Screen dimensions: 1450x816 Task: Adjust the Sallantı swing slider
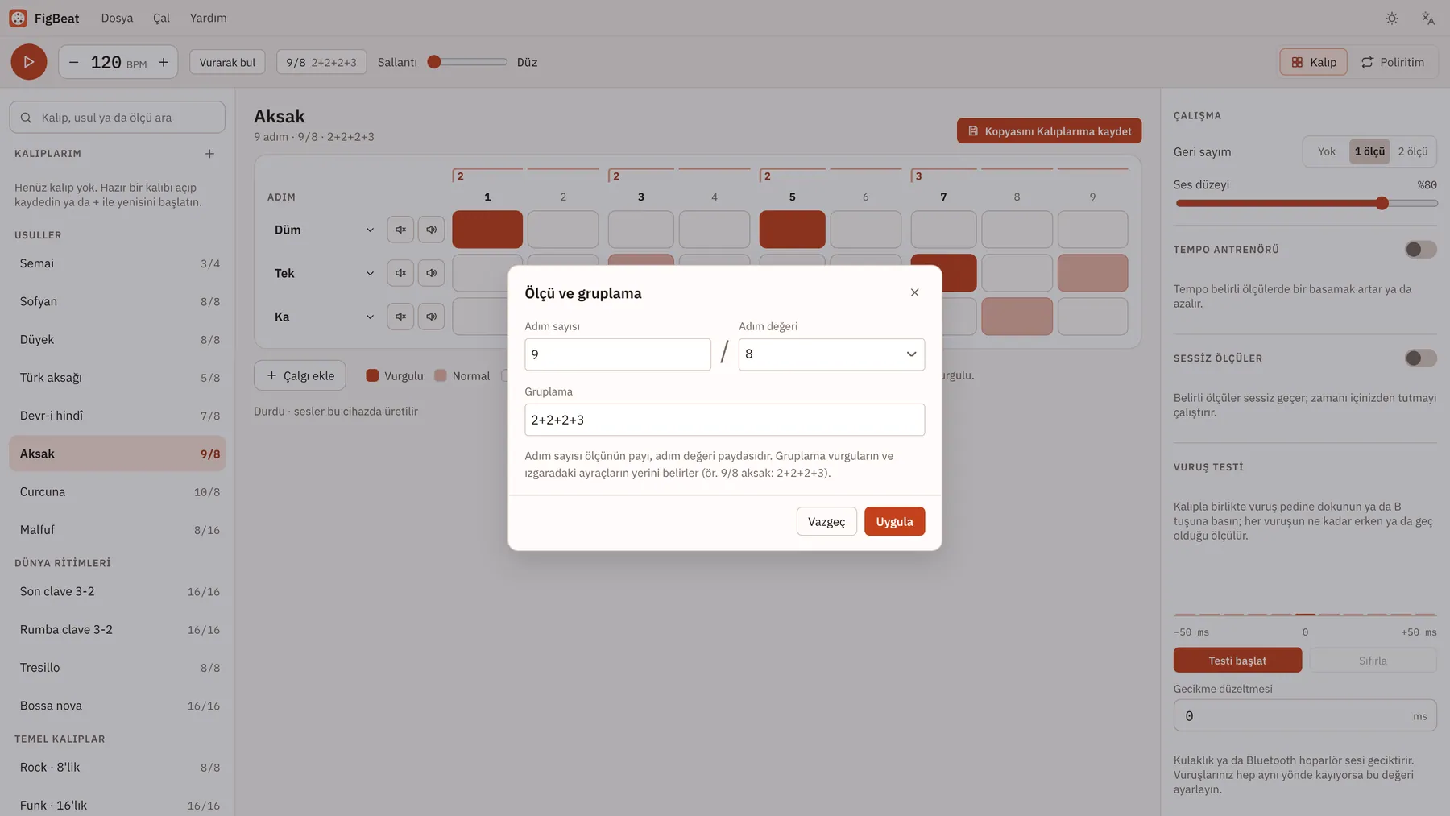(x=467, y=62)
